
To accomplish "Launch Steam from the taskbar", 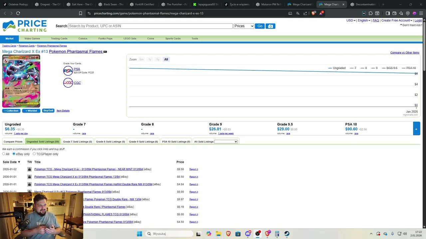I will 287,234.
